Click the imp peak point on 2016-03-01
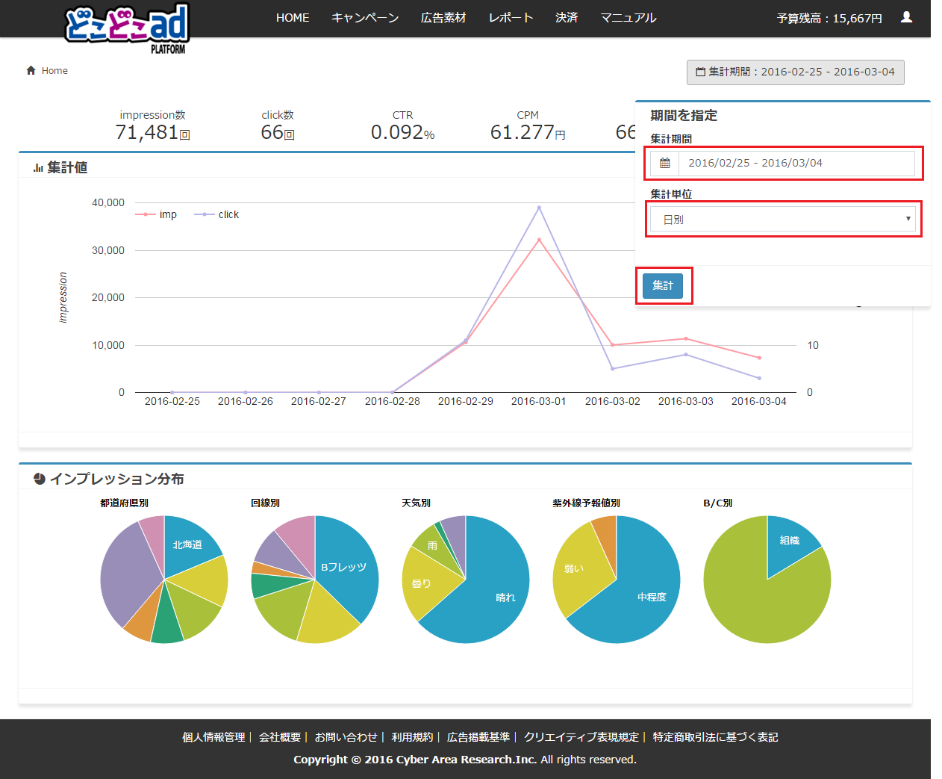Screen dimensions: 942x779 (539, 240)
